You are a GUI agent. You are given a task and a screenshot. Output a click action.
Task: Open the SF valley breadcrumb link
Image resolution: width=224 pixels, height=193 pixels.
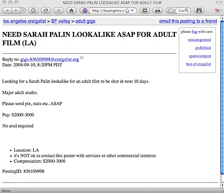pos(61,21)
